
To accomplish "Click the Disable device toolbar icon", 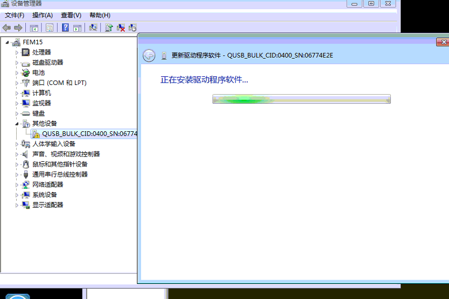I will tap(132, 27).
